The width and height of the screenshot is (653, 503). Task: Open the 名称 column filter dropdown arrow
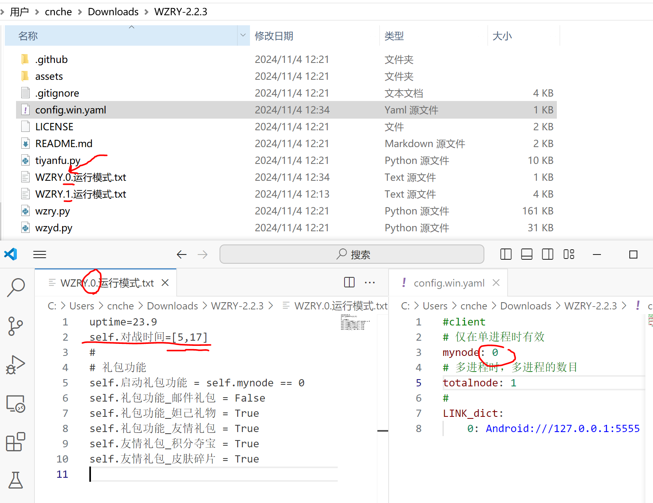point(243,35)
